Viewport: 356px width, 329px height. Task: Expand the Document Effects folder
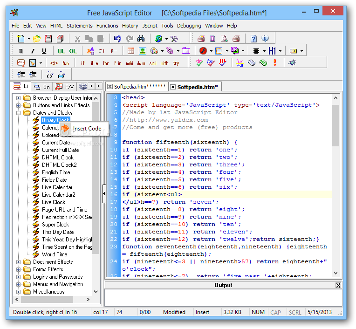pyautogui.click(x=18, y=262)
